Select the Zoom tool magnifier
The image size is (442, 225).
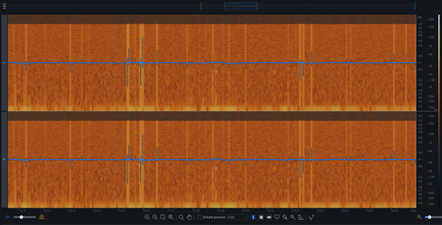[x=181, y=217]
